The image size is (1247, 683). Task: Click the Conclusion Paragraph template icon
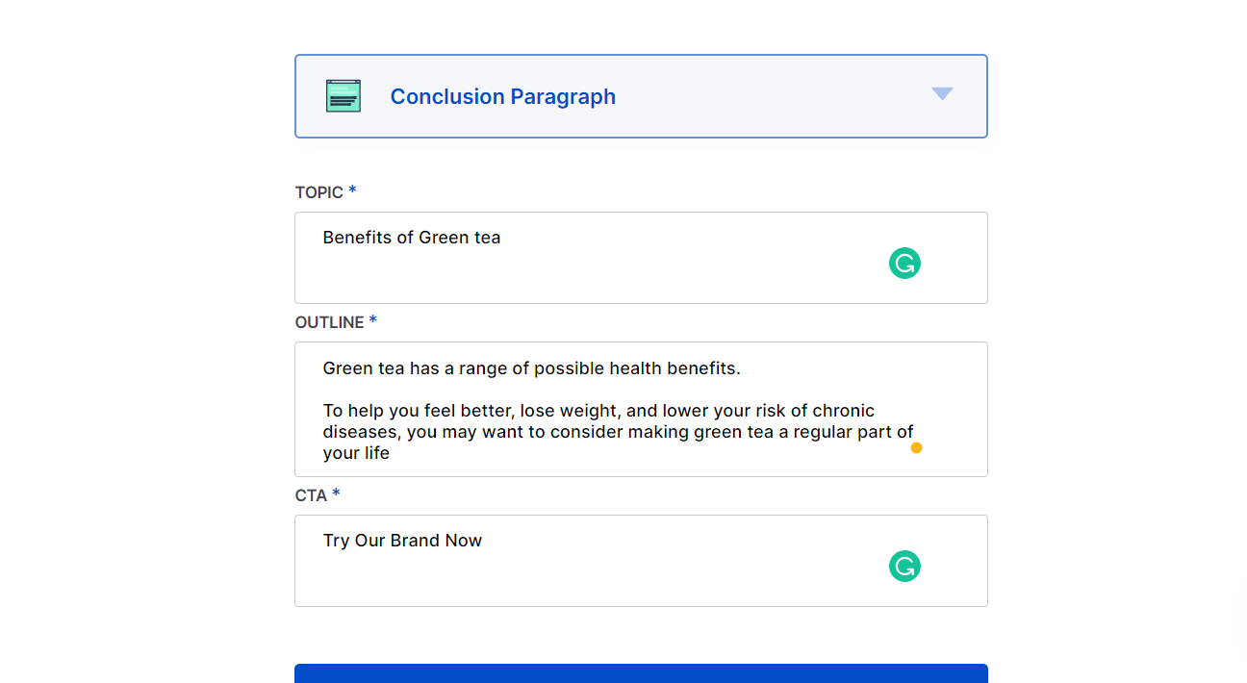point(344,96)
